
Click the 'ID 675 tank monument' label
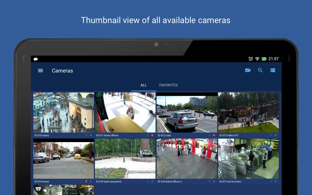pyautogui.click(x=109, y=181)
